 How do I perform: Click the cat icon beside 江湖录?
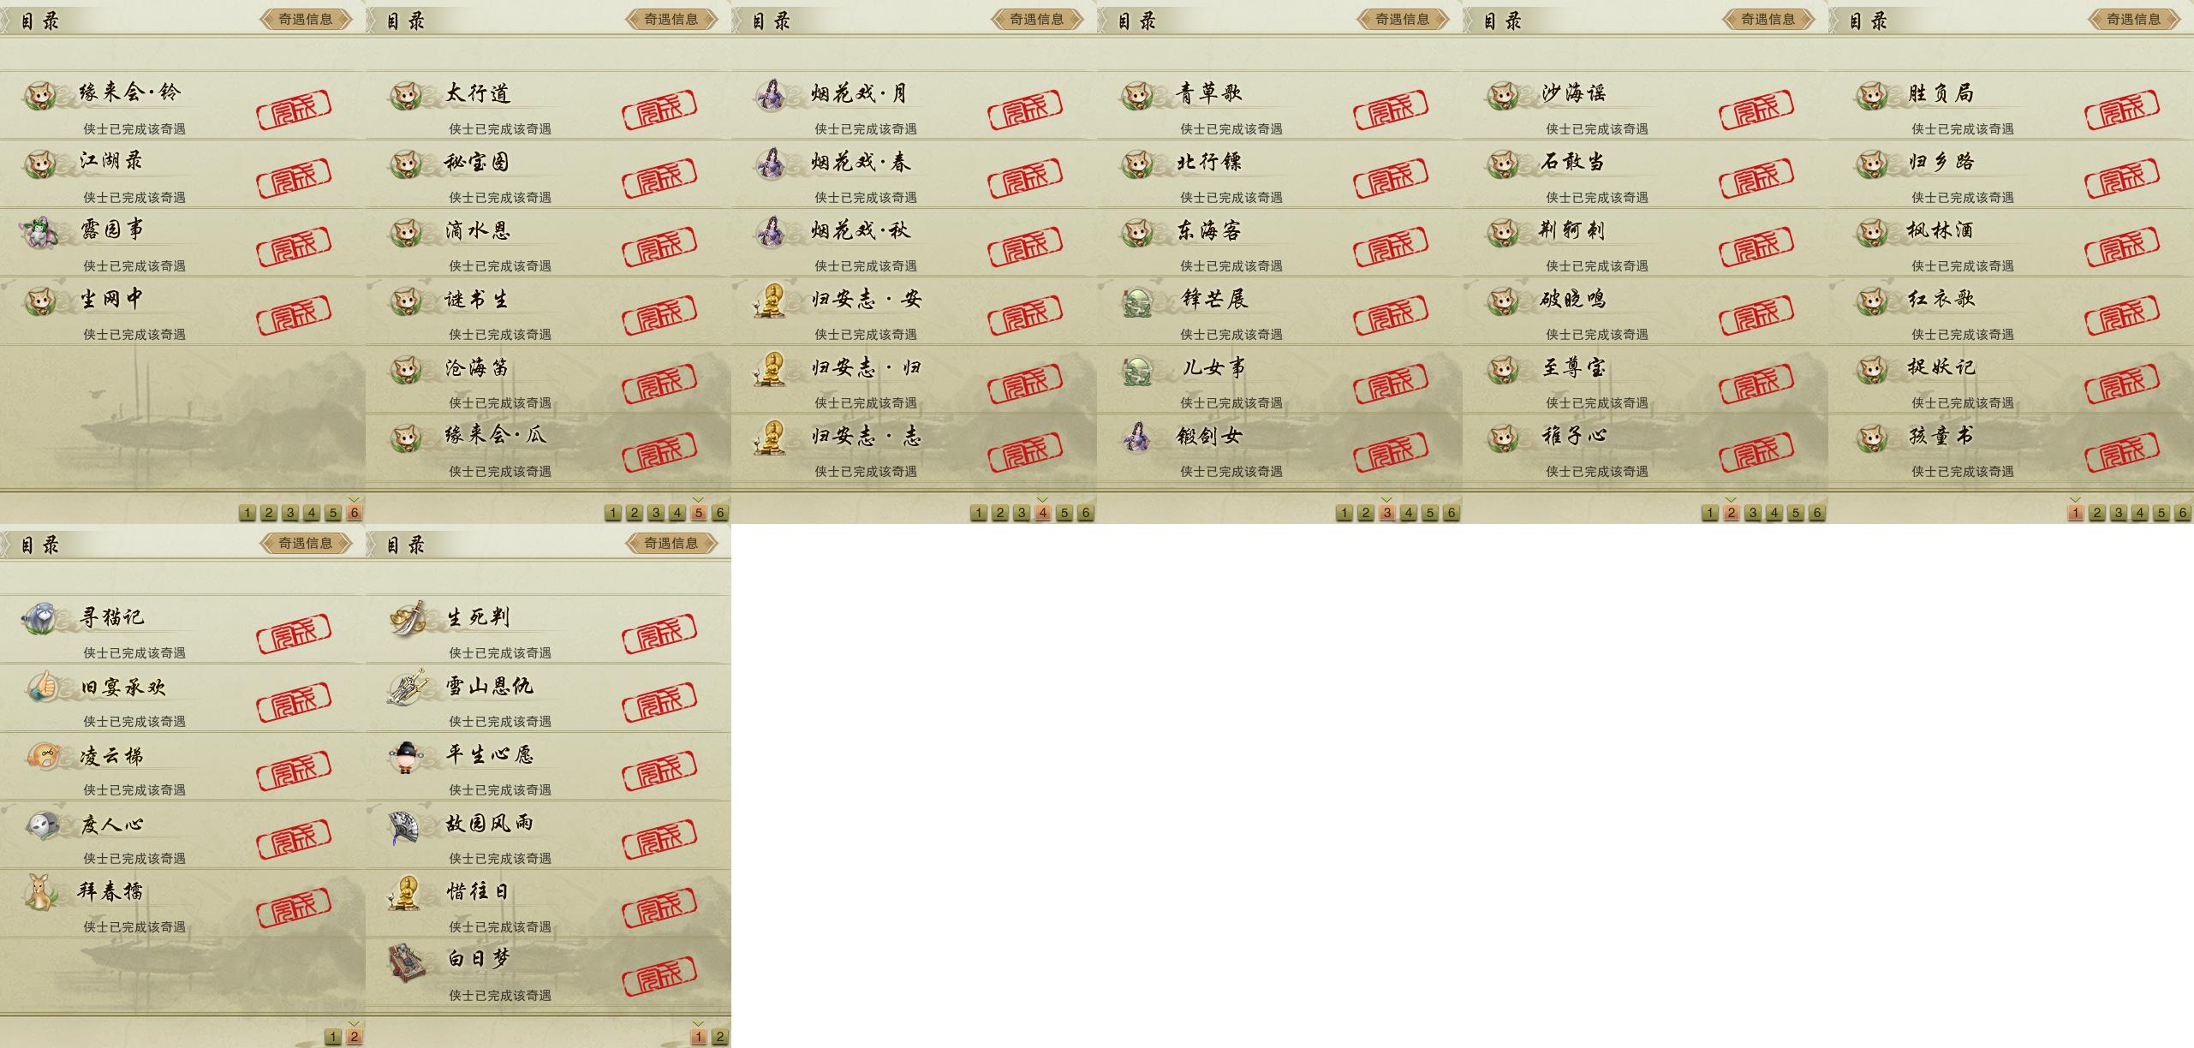(40, 164)
